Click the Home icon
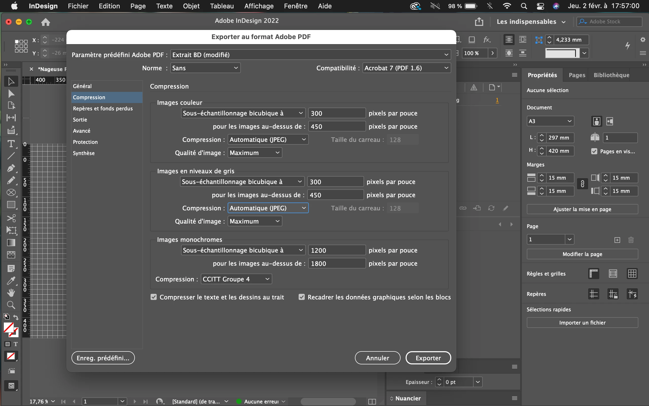The image size is (649, 406). [46, 22]
